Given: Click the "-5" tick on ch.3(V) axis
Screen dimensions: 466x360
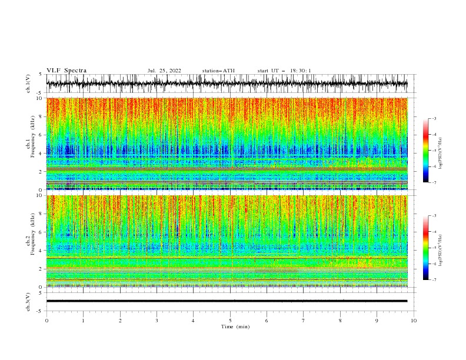Looking at the screenshot, I should tap(40, 311).
